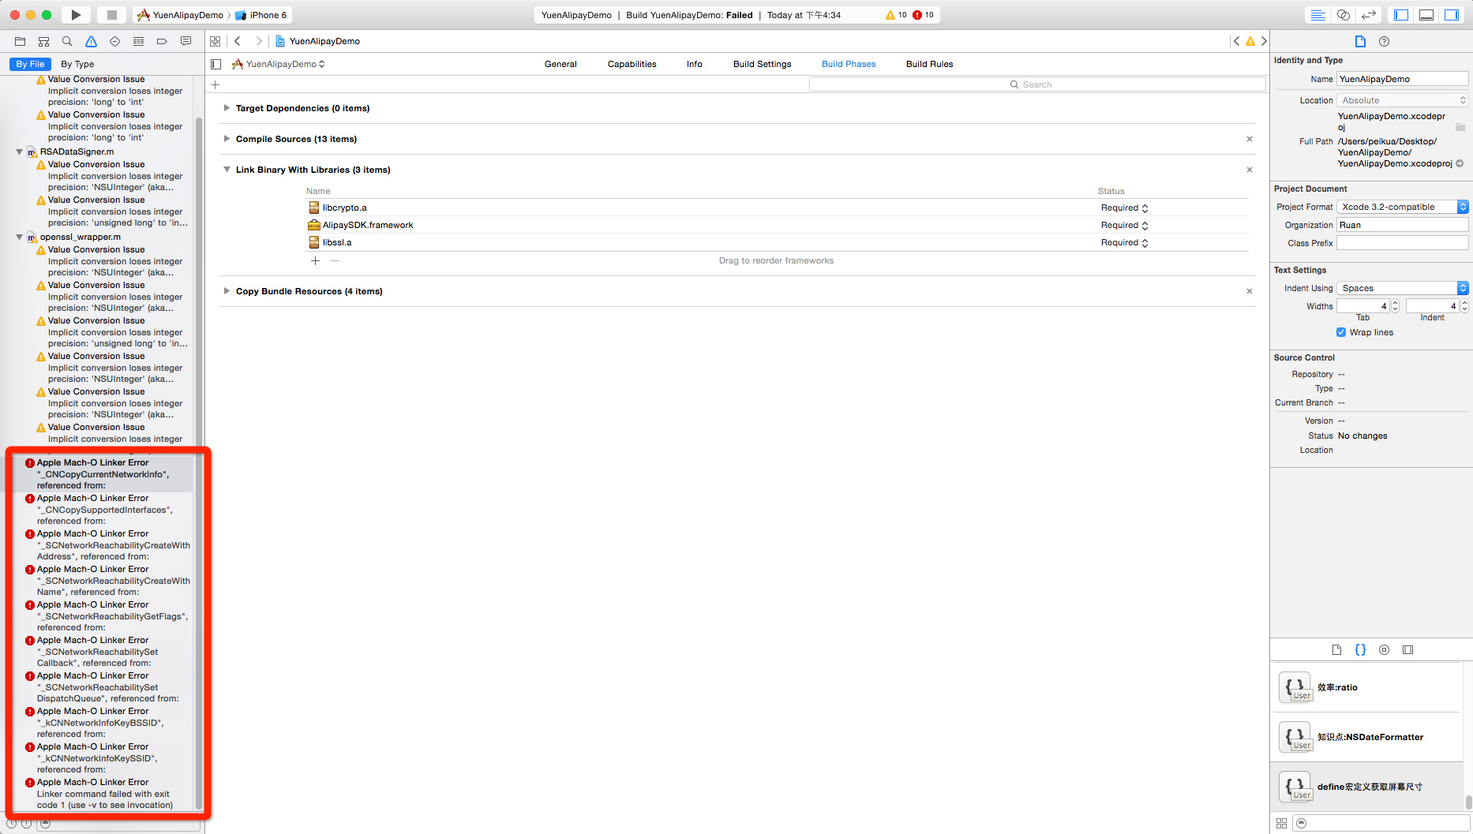Go forward in editor history
Image resolution: width=1473 pixels, height=834 pixels.
[x=258, y=41]
